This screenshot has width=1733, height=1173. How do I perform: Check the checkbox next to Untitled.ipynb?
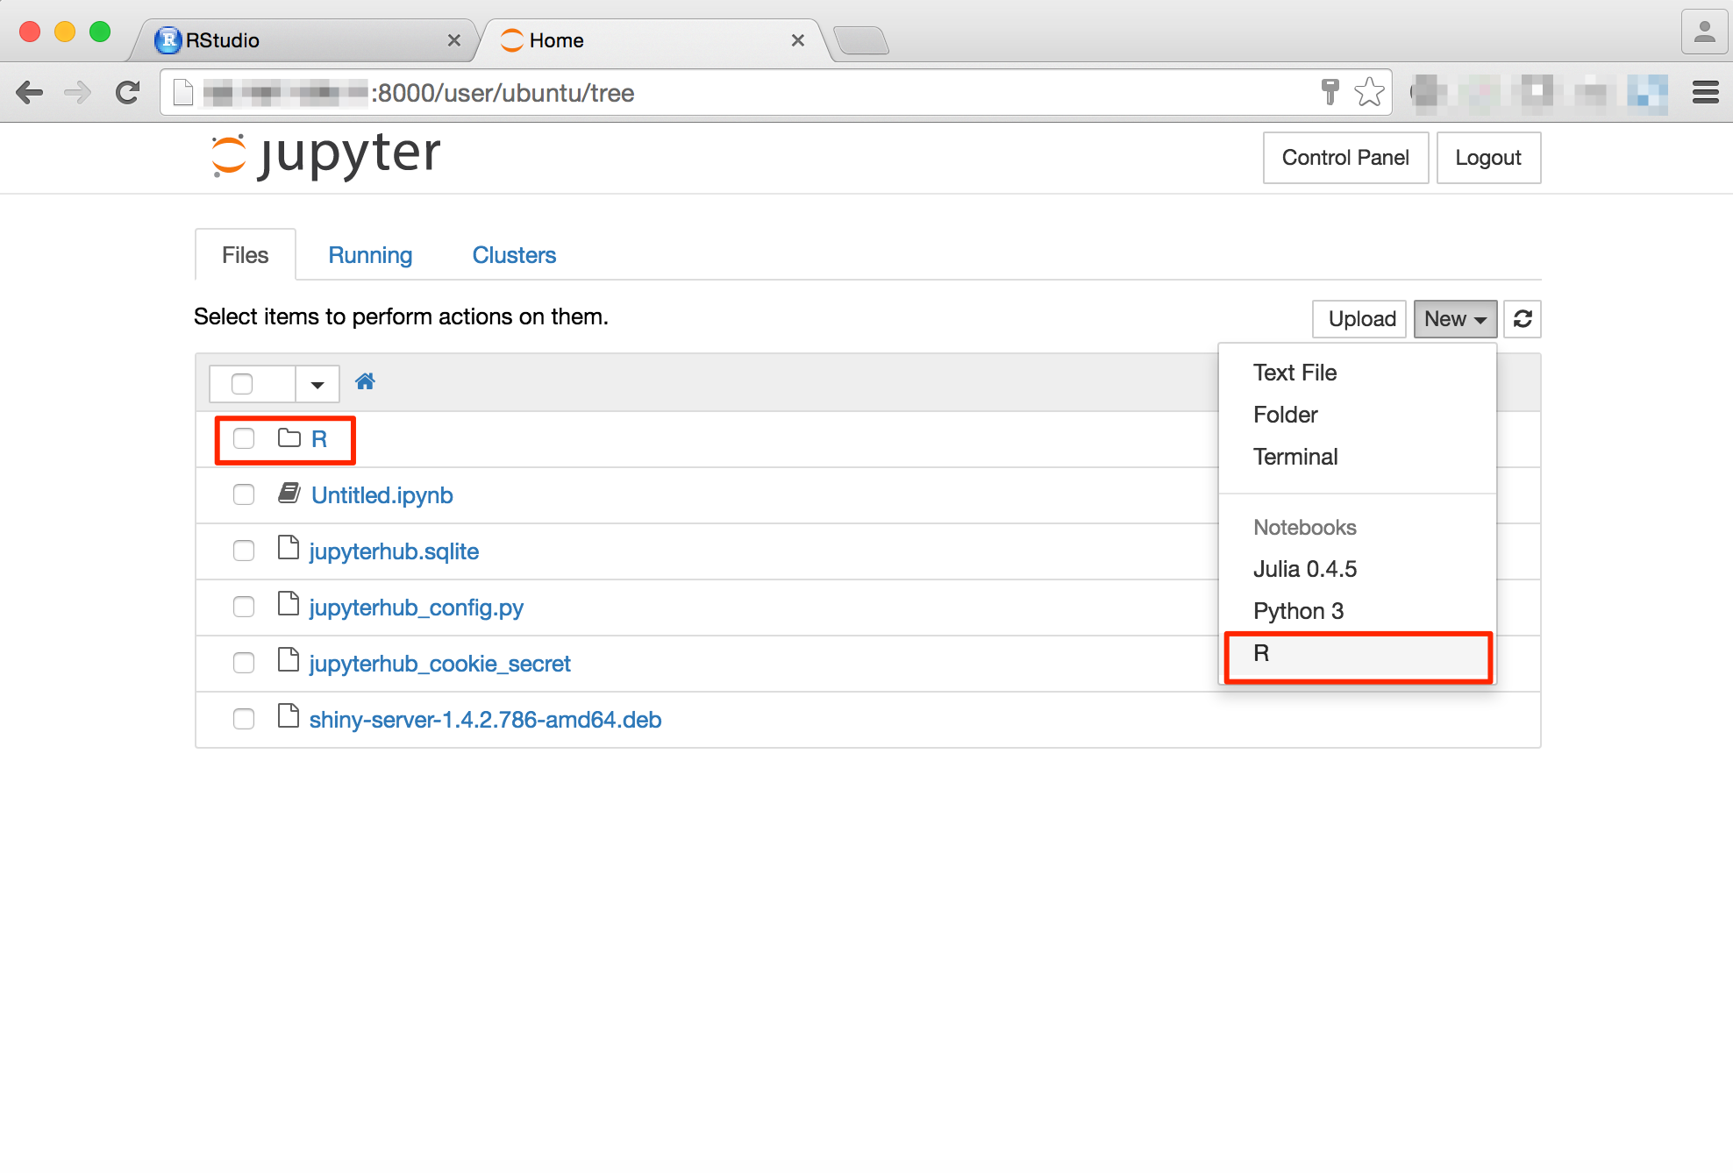click(243, 494)
